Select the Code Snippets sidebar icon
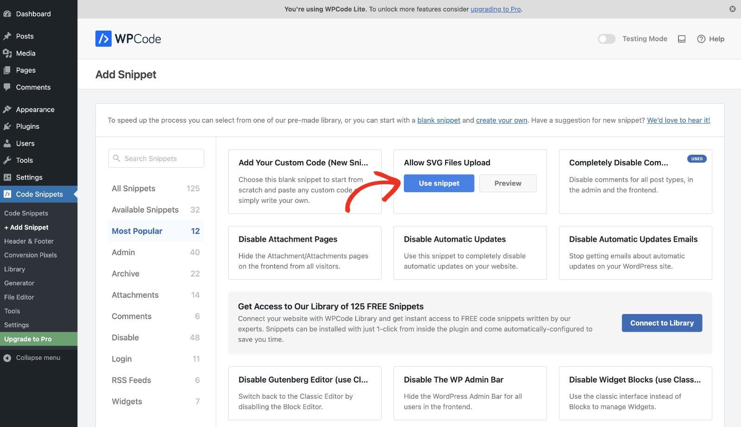Viewport: 741px width, 427px height. tap(8, 194)
